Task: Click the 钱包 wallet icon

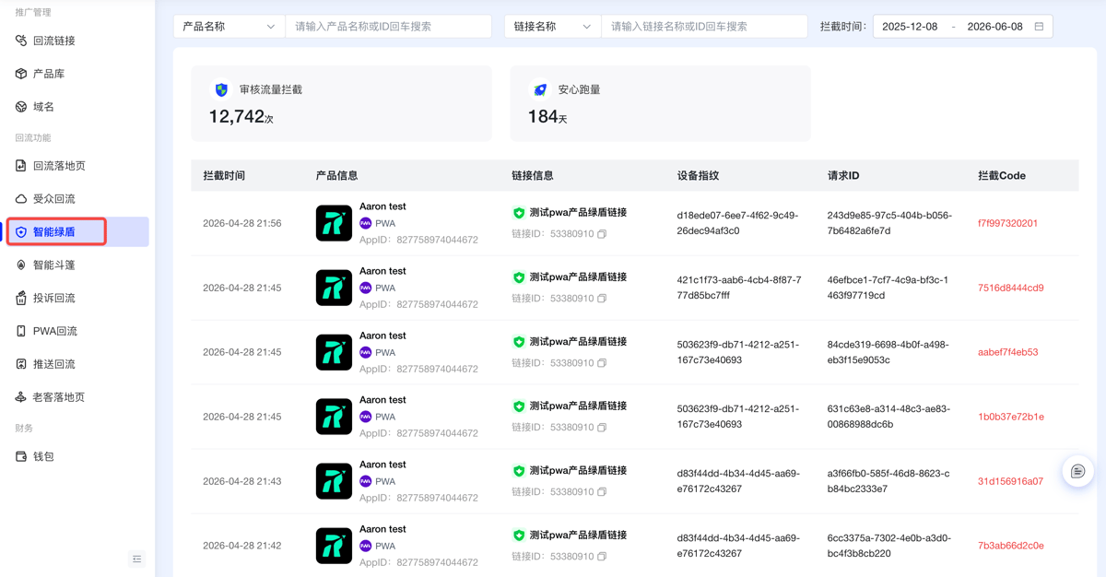Action: 21,456
